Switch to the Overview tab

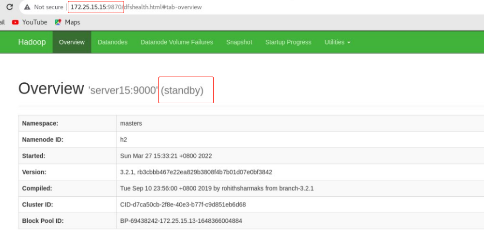tap(72, 42)
